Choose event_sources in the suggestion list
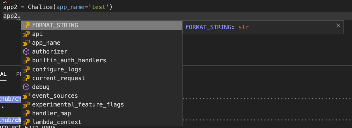The height and width of the screenshot is (128, 352). click(x=102, y=95)
